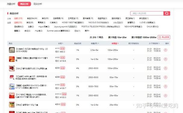Filter by brand POSTS & TELECOM PRESS
Screen dimensions: 183x113
coord(101,27)
